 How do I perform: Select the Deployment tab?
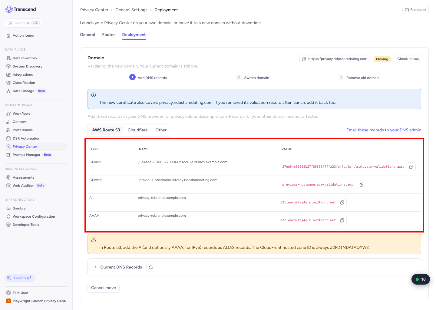pyautogui.click(x=134, y=35)
